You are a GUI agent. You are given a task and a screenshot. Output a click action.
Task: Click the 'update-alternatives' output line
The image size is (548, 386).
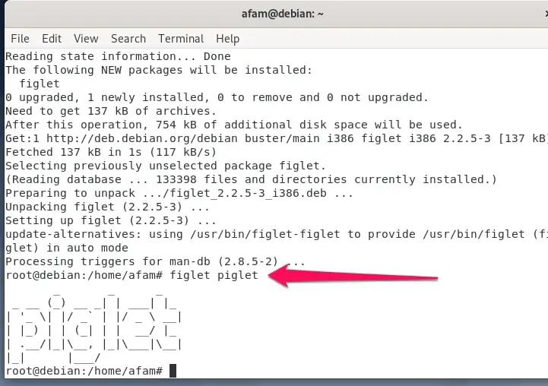pyautogui.click(x=277, y=241)
